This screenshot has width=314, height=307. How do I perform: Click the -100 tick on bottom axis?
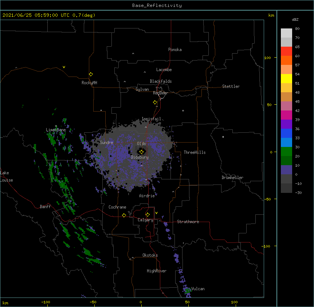click(46, 302)
